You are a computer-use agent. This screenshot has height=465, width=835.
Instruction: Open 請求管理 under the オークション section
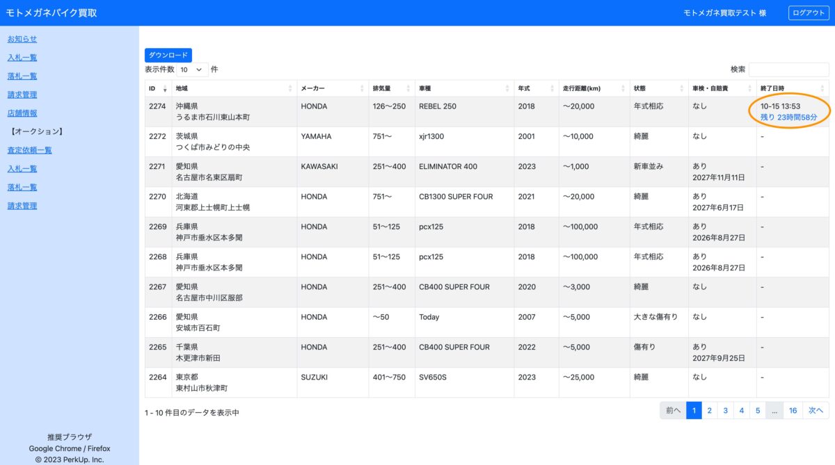pyautogui.click(x=22, y=206)
